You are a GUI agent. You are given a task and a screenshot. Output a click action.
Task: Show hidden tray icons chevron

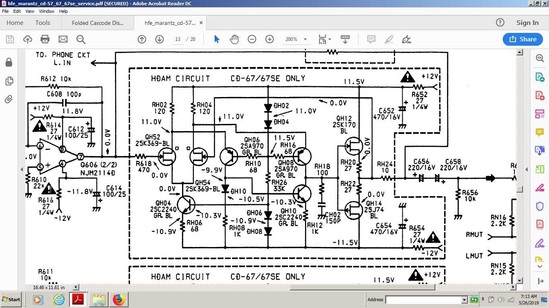[483, 300]
